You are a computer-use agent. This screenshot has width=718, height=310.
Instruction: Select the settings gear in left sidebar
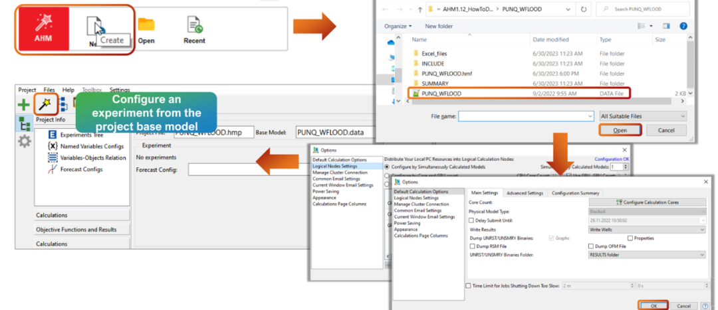[x=24, y=141]
